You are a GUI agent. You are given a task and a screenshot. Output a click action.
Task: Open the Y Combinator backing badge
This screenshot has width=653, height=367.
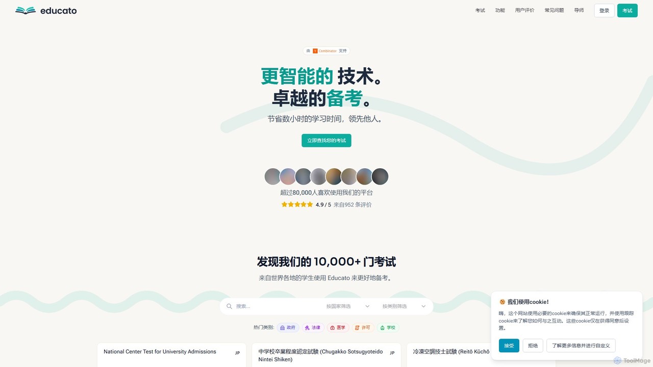click(x=326, y=51)
